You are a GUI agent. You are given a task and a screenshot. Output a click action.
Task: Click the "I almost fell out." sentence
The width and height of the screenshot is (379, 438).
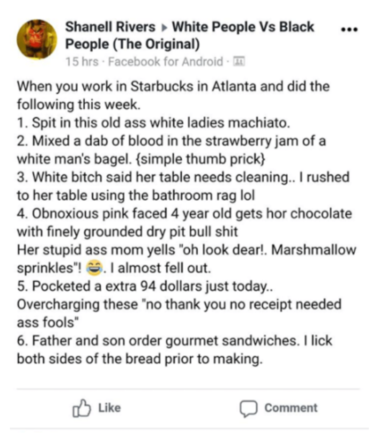(160, 268)
